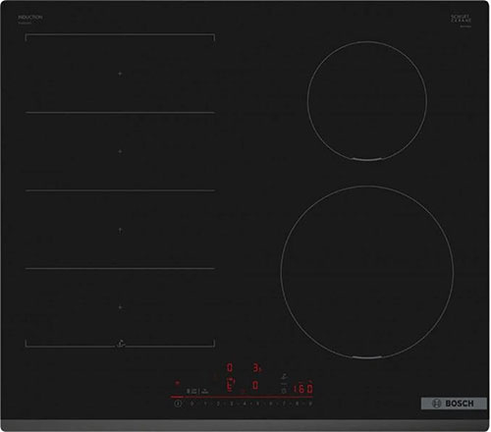Set power level 6 on the slider
491x432 pixels.
click(271, 404)
